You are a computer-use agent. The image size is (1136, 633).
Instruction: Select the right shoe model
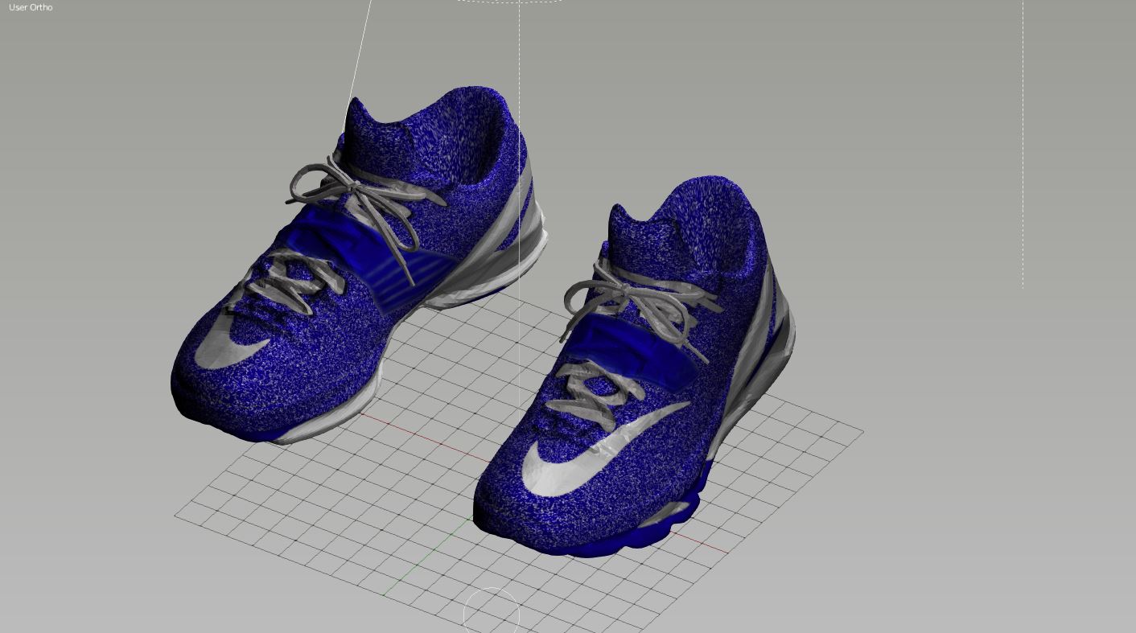click(634, 366)
